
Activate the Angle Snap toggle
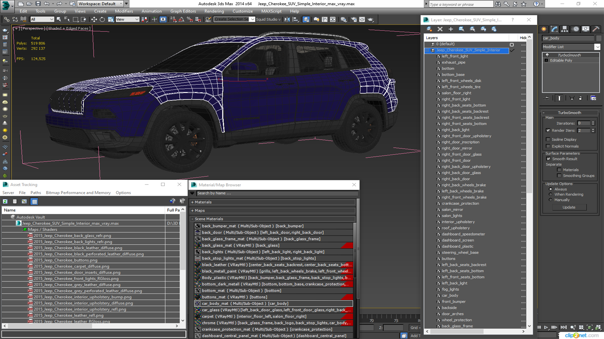182,19
